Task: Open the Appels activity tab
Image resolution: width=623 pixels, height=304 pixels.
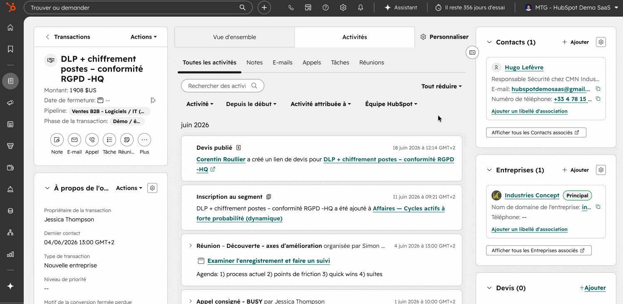Action: pyautogui.click(x=312, y=62)
